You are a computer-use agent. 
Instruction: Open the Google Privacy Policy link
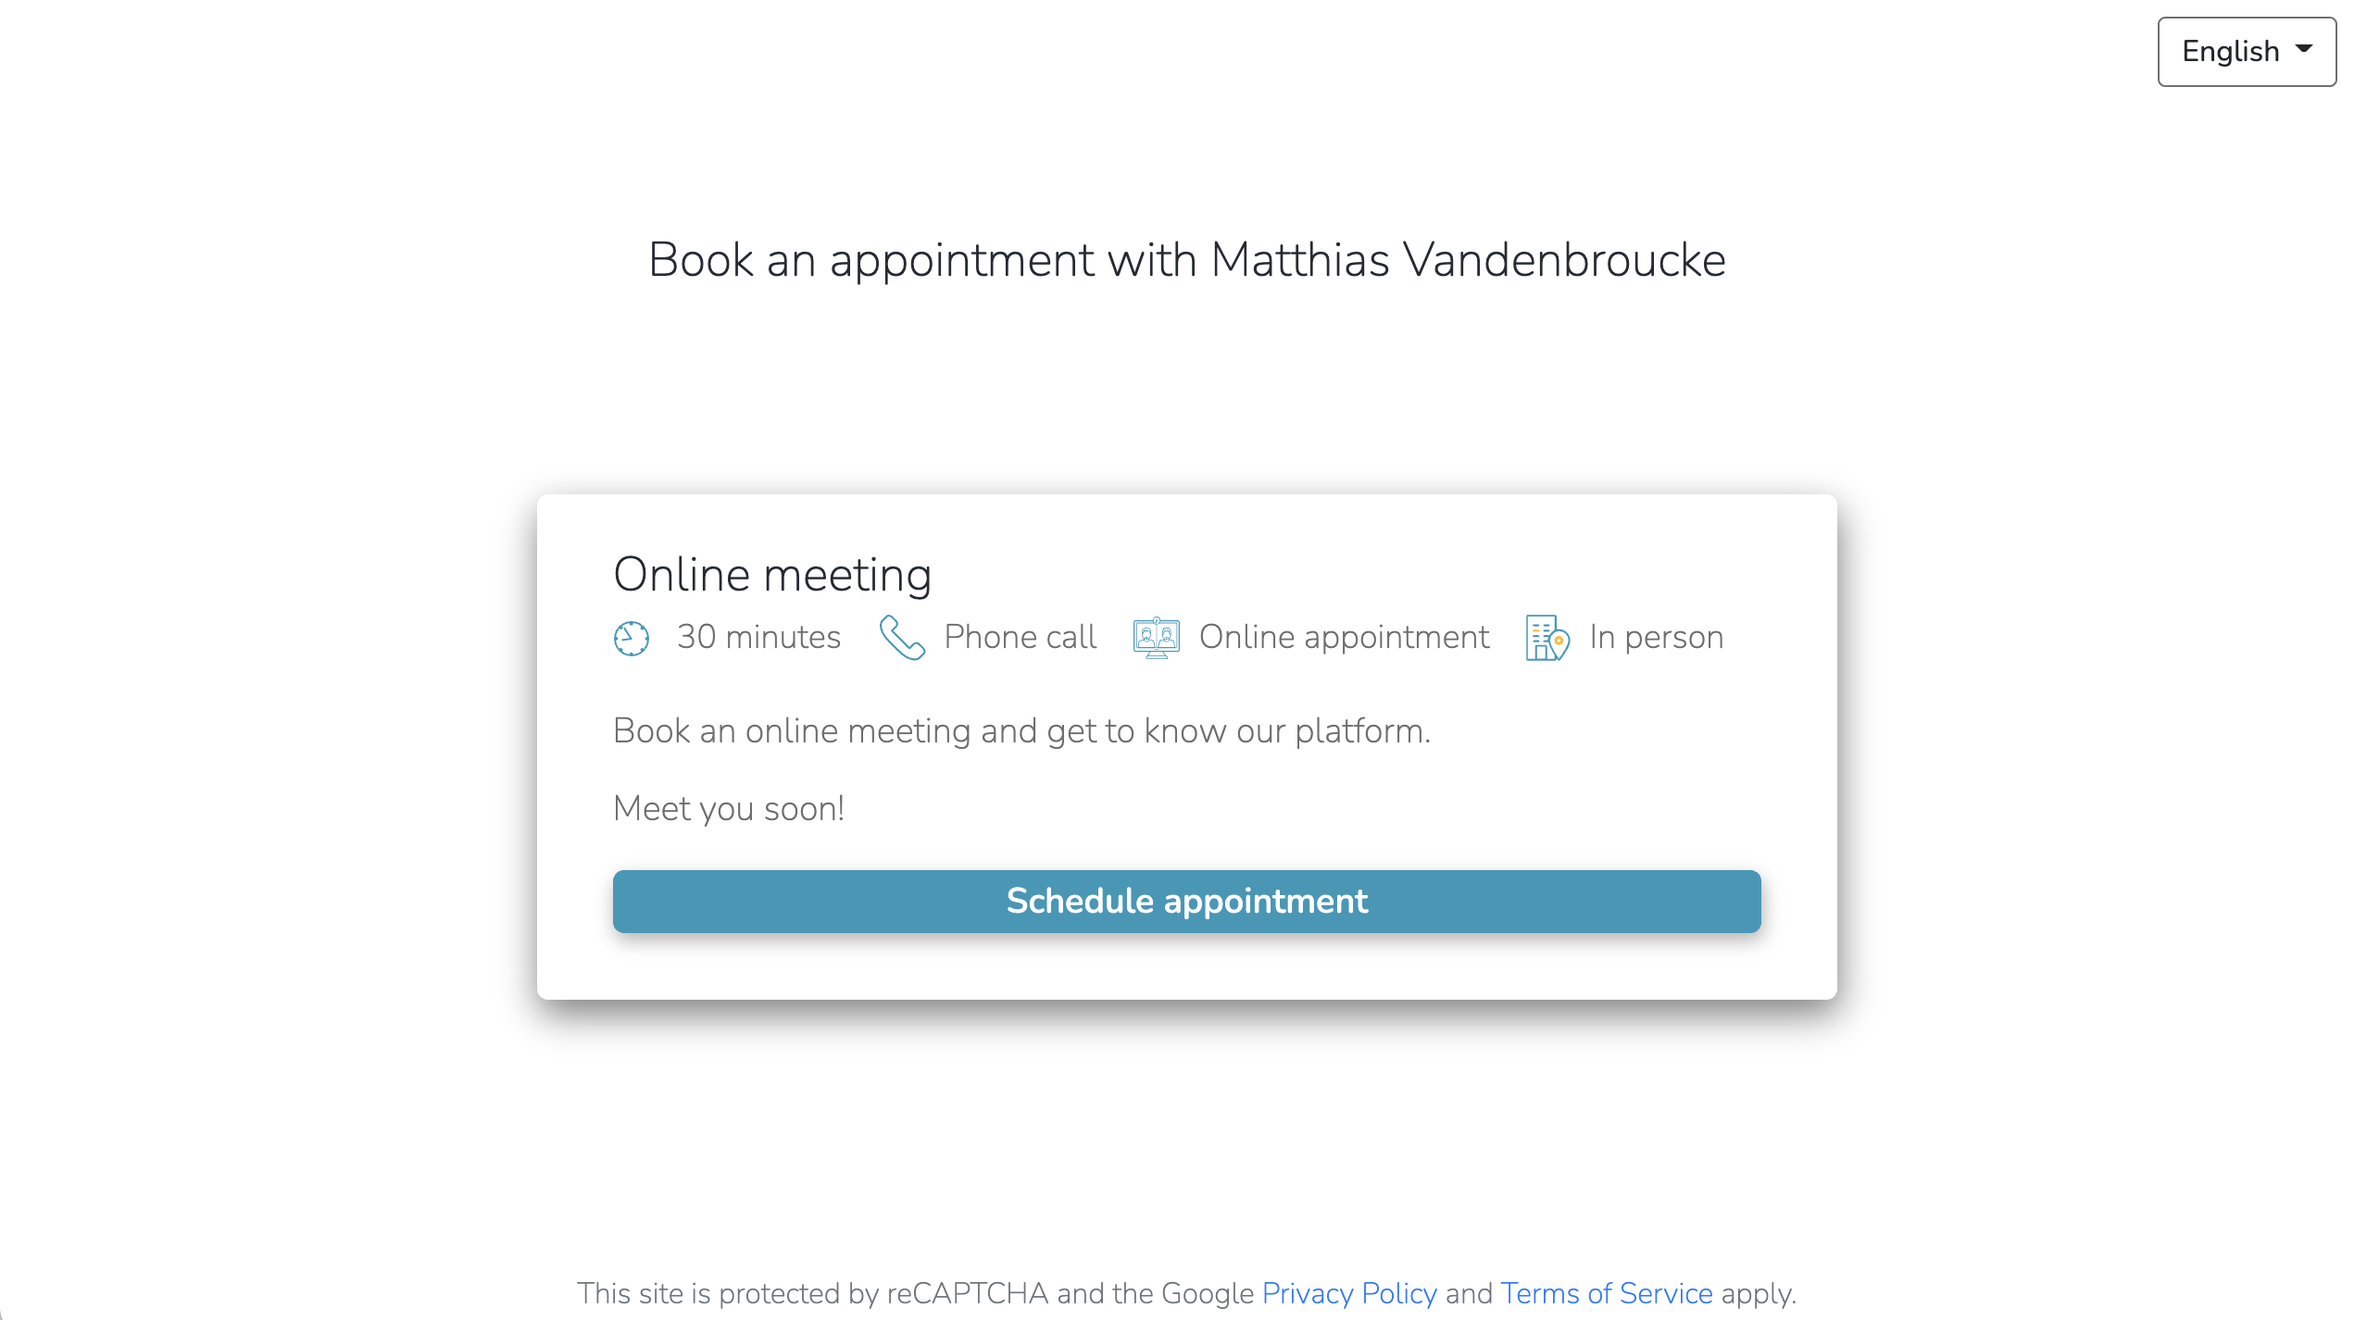point(1349,1292)
